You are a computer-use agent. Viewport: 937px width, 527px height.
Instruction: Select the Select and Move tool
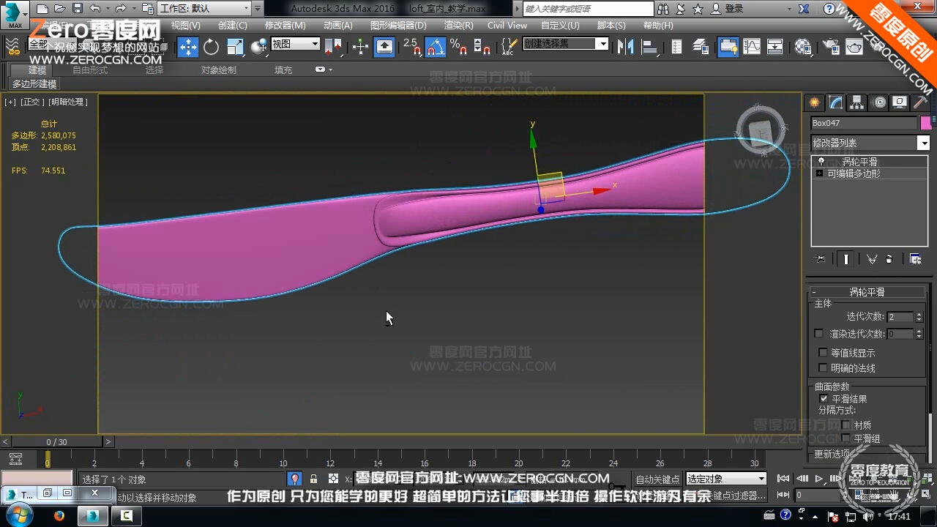188,47
